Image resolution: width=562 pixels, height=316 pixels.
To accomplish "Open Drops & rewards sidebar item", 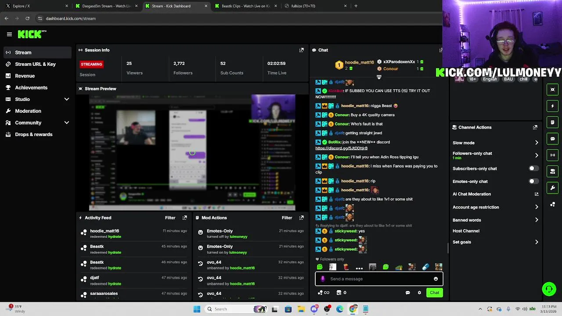I will coord(37,134).
